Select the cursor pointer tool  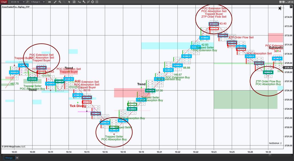[x=69, y=2]
